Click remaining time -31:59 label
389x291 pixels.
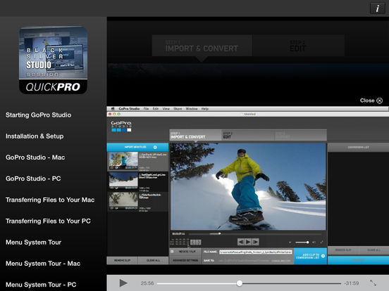point(352,283)
